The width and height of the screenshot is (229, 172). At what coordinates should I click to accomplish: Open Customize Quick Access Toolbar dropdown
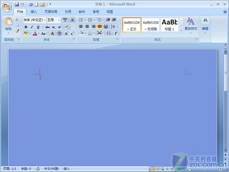pyautogui.click(x=50, y=5)
